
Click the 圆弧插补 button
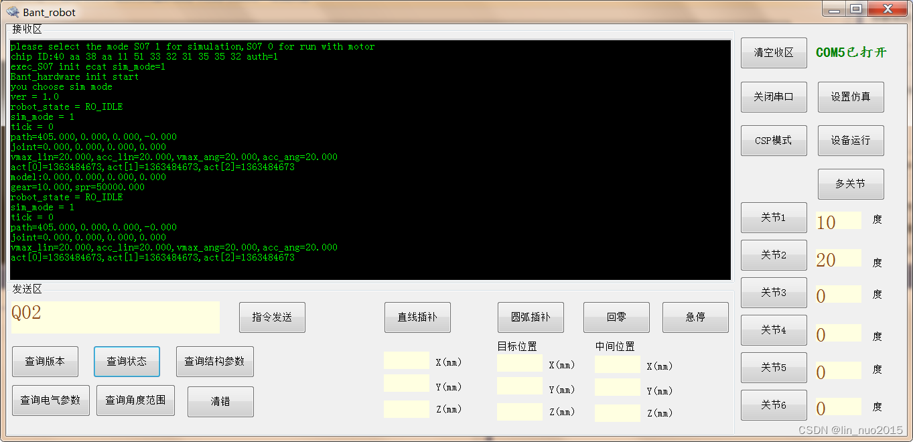coord(531,317)
